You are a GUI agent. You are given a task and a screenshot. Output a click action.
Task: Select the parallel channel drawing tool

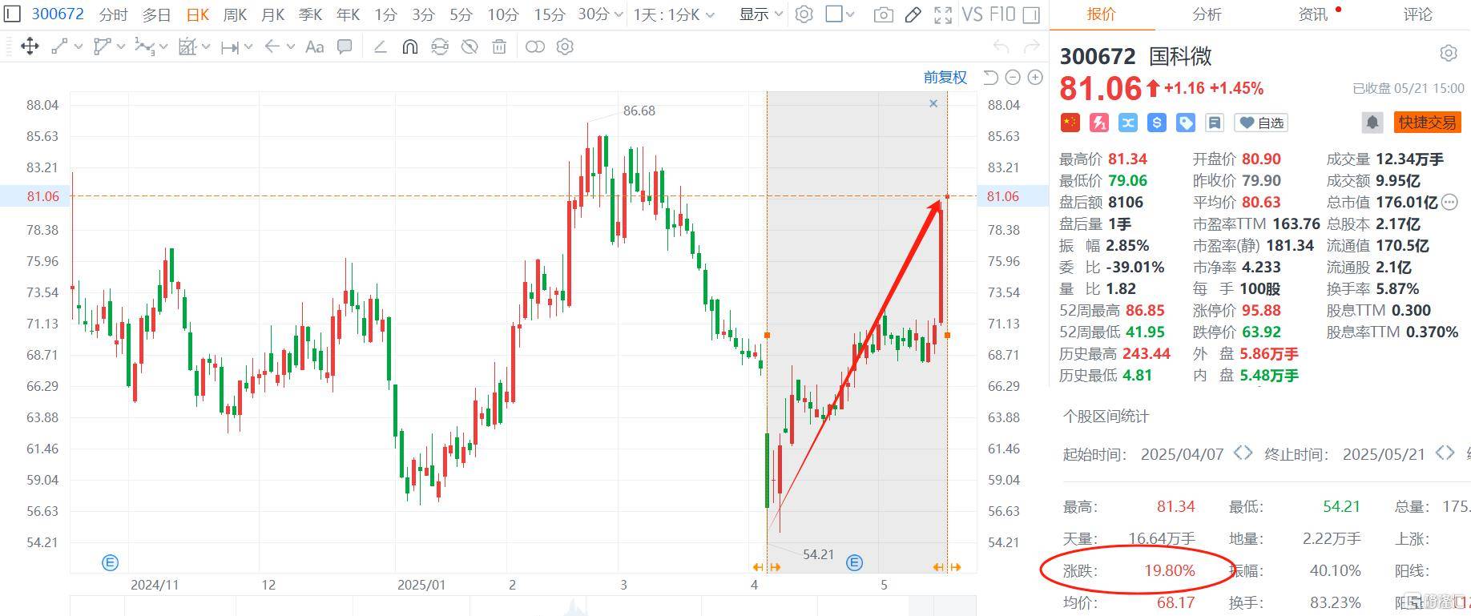102,46
